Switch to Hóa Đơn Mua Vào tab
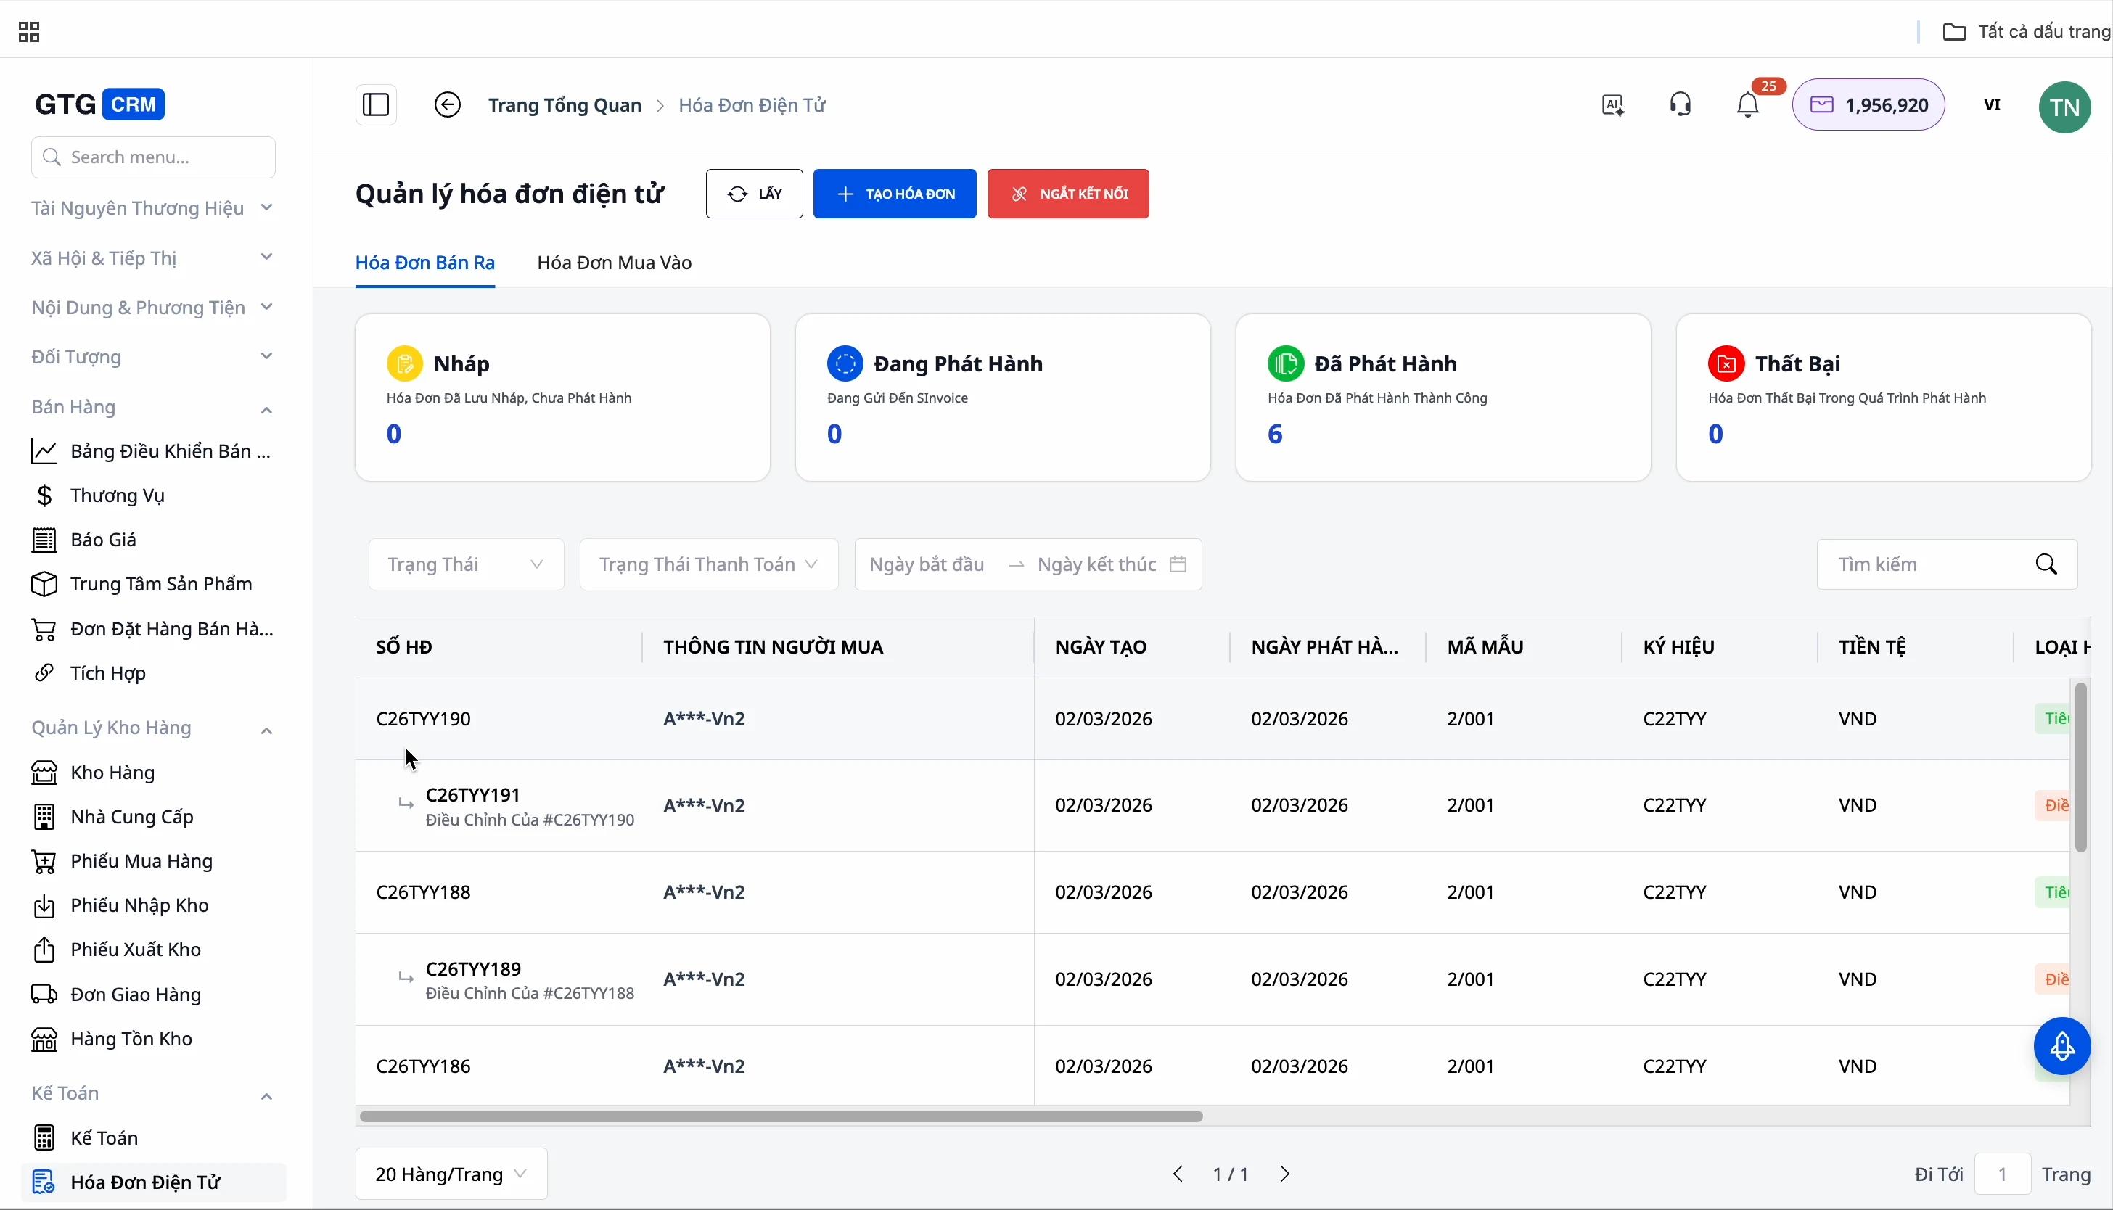2113x1210 pixels. [x=615, y=263]
